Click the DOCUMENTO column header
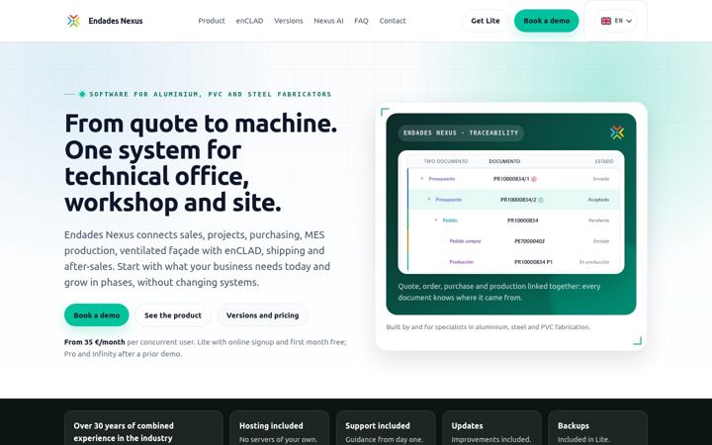Viewport: 712px width, 445px height. pos(504,161)
